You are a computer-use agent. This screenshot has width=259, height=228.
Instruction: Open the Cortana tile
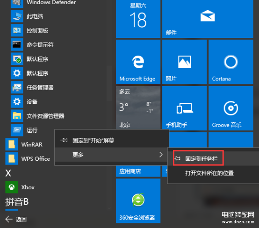(231, 62)
